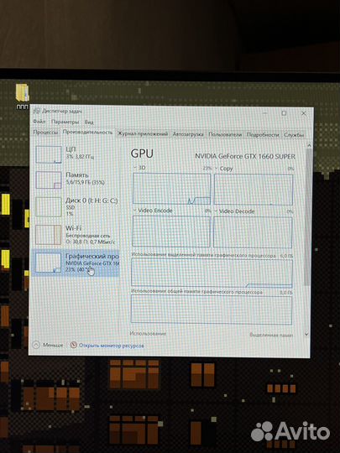Collapse details with the Меньше arrow icon
The image size is (340, 453).
click(x=36, y=345)
